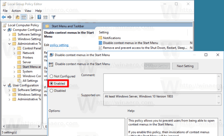Image resolution: width=224 pixels, height=136 pixels.
Task: Toggle the Show/Hide Action Pane icon
Action: pos(45,17)
